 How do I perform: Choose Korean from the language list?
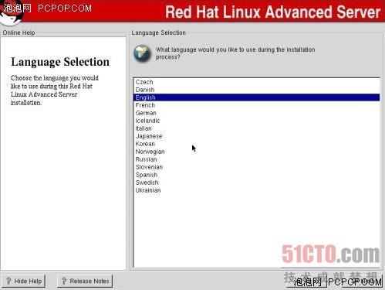tap(257, 144)
